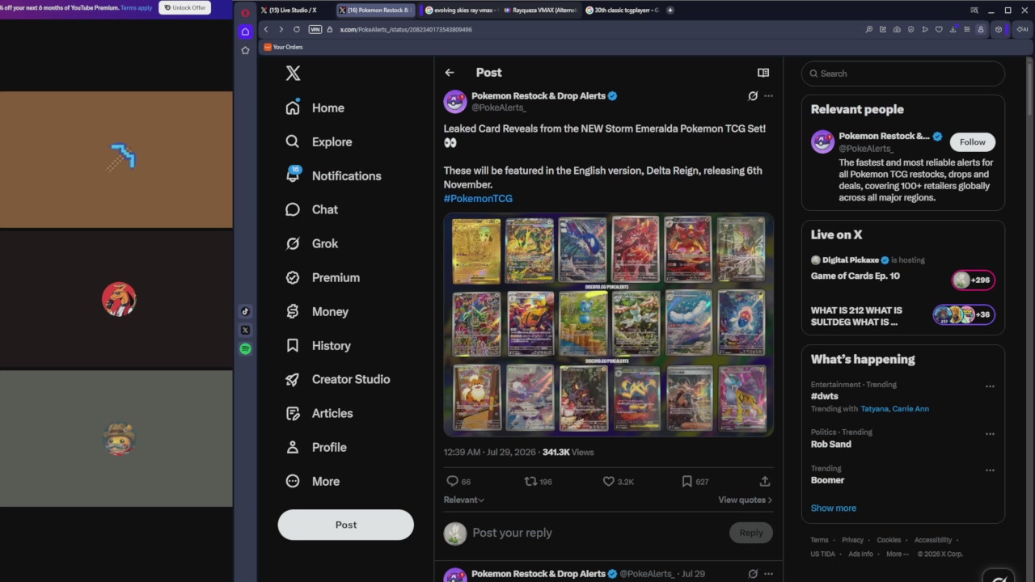Click Show more under What's happening
The height and width of the screenshot is (582, 1035).
pyautogui.click(x=834, y=508)
